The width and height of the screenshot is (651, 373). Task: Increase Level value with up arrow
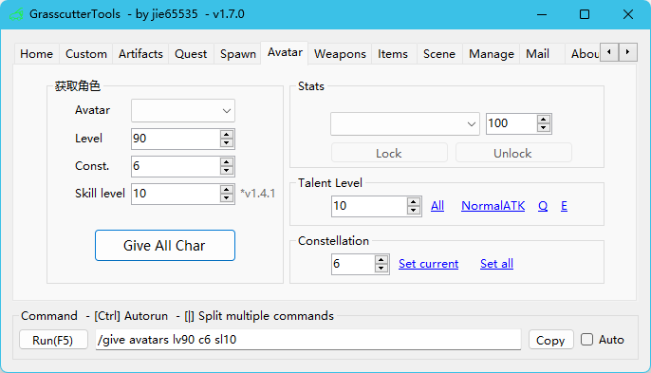(226, 135)
